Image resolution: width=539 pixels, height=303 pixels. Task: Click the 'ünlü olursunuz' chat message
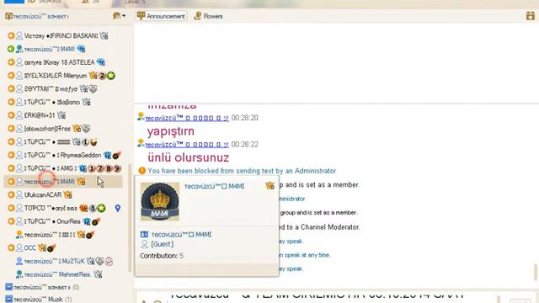(x=189, y=157)
